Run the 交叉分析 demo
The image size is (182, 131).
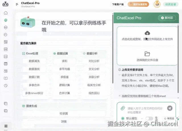94,69
